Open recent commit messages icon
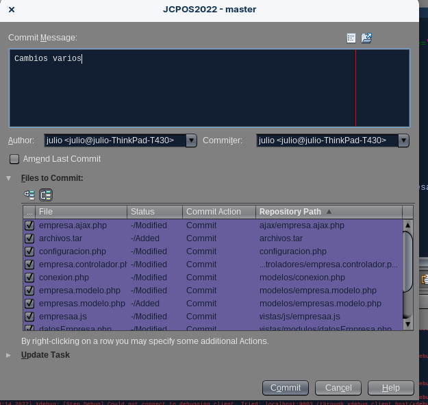The width and height of the screenshot is (428, 405). 351,38
